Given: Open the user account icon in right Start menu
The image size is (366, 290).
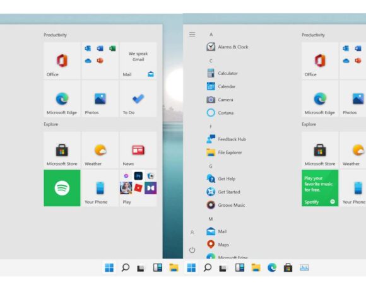Looking at the screenshot, I should click(192, 233).
